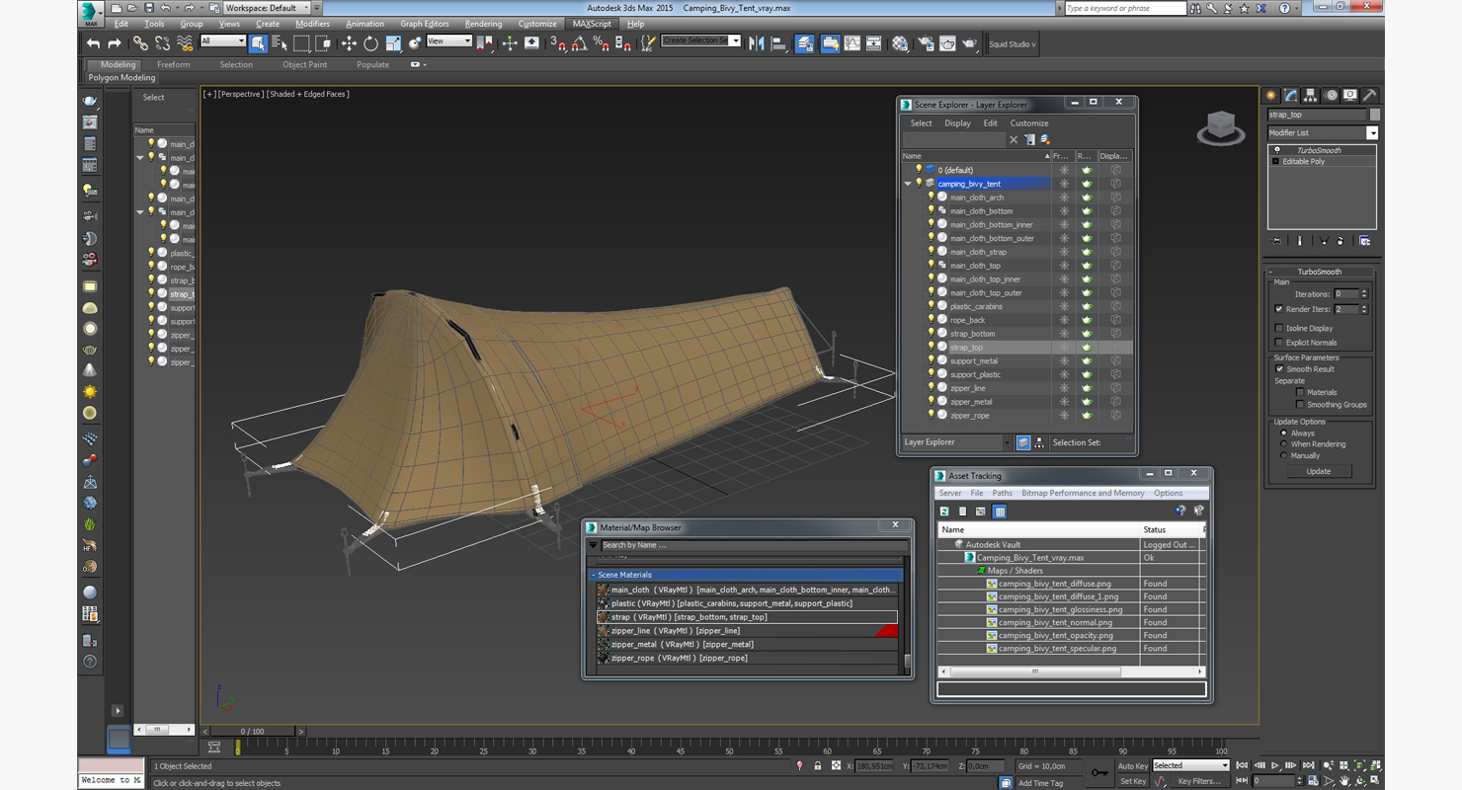
Task: Switch to Object Paint ribbon tab
Action: (304, 65)
